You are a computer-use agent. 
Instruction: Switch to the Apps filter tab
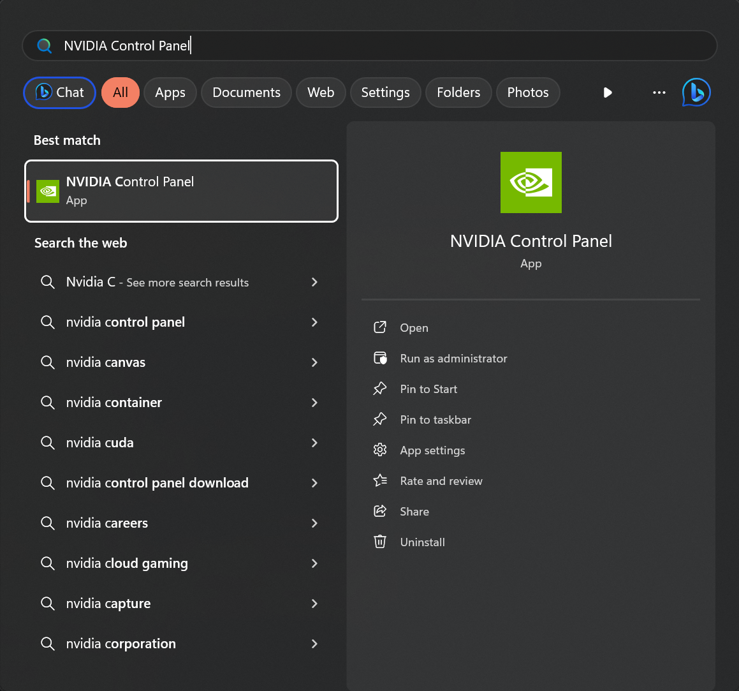(x=170, y=93)
